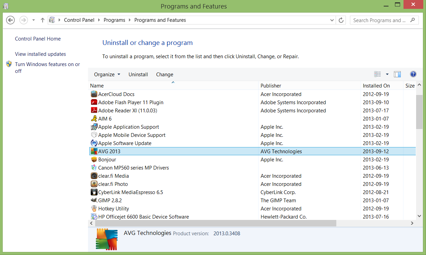This screenshot has height=255, width=426.
Task: Expand the address bar history dropdown
Action: click(332, 20)
